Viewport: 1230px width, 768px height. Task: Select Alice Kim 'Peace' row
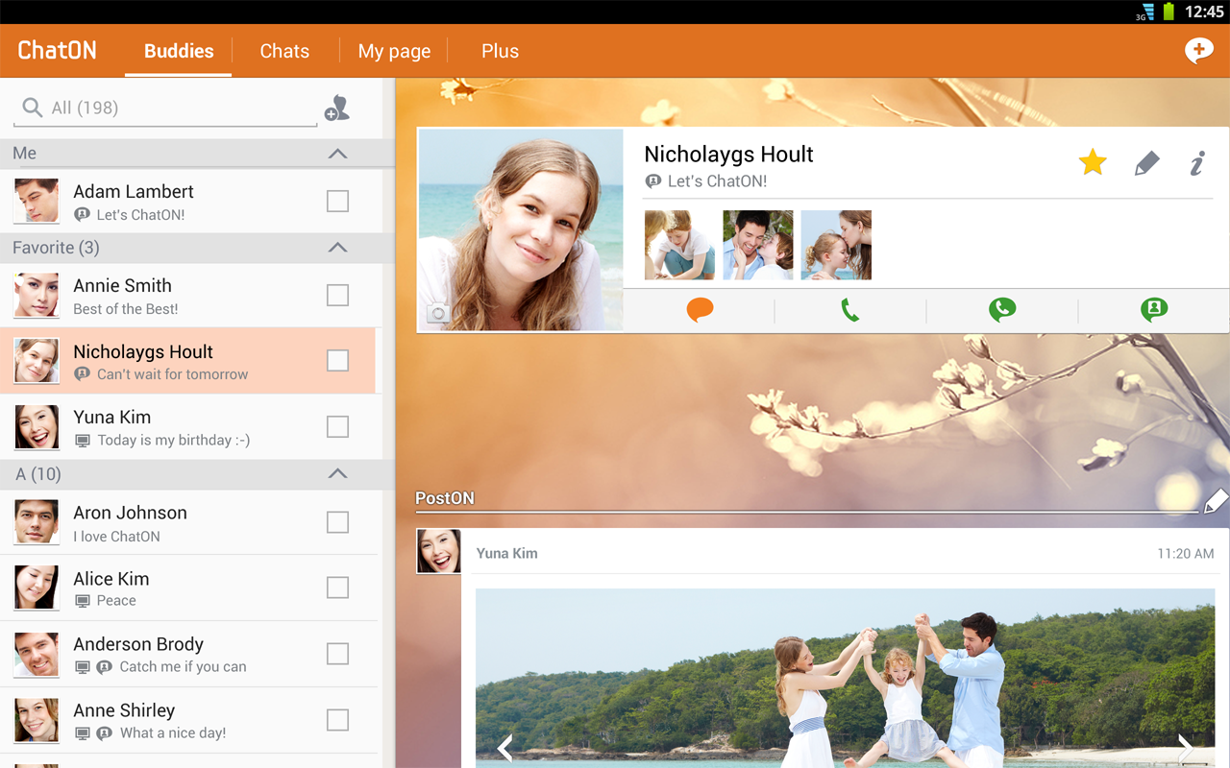(x=188, y=588)
